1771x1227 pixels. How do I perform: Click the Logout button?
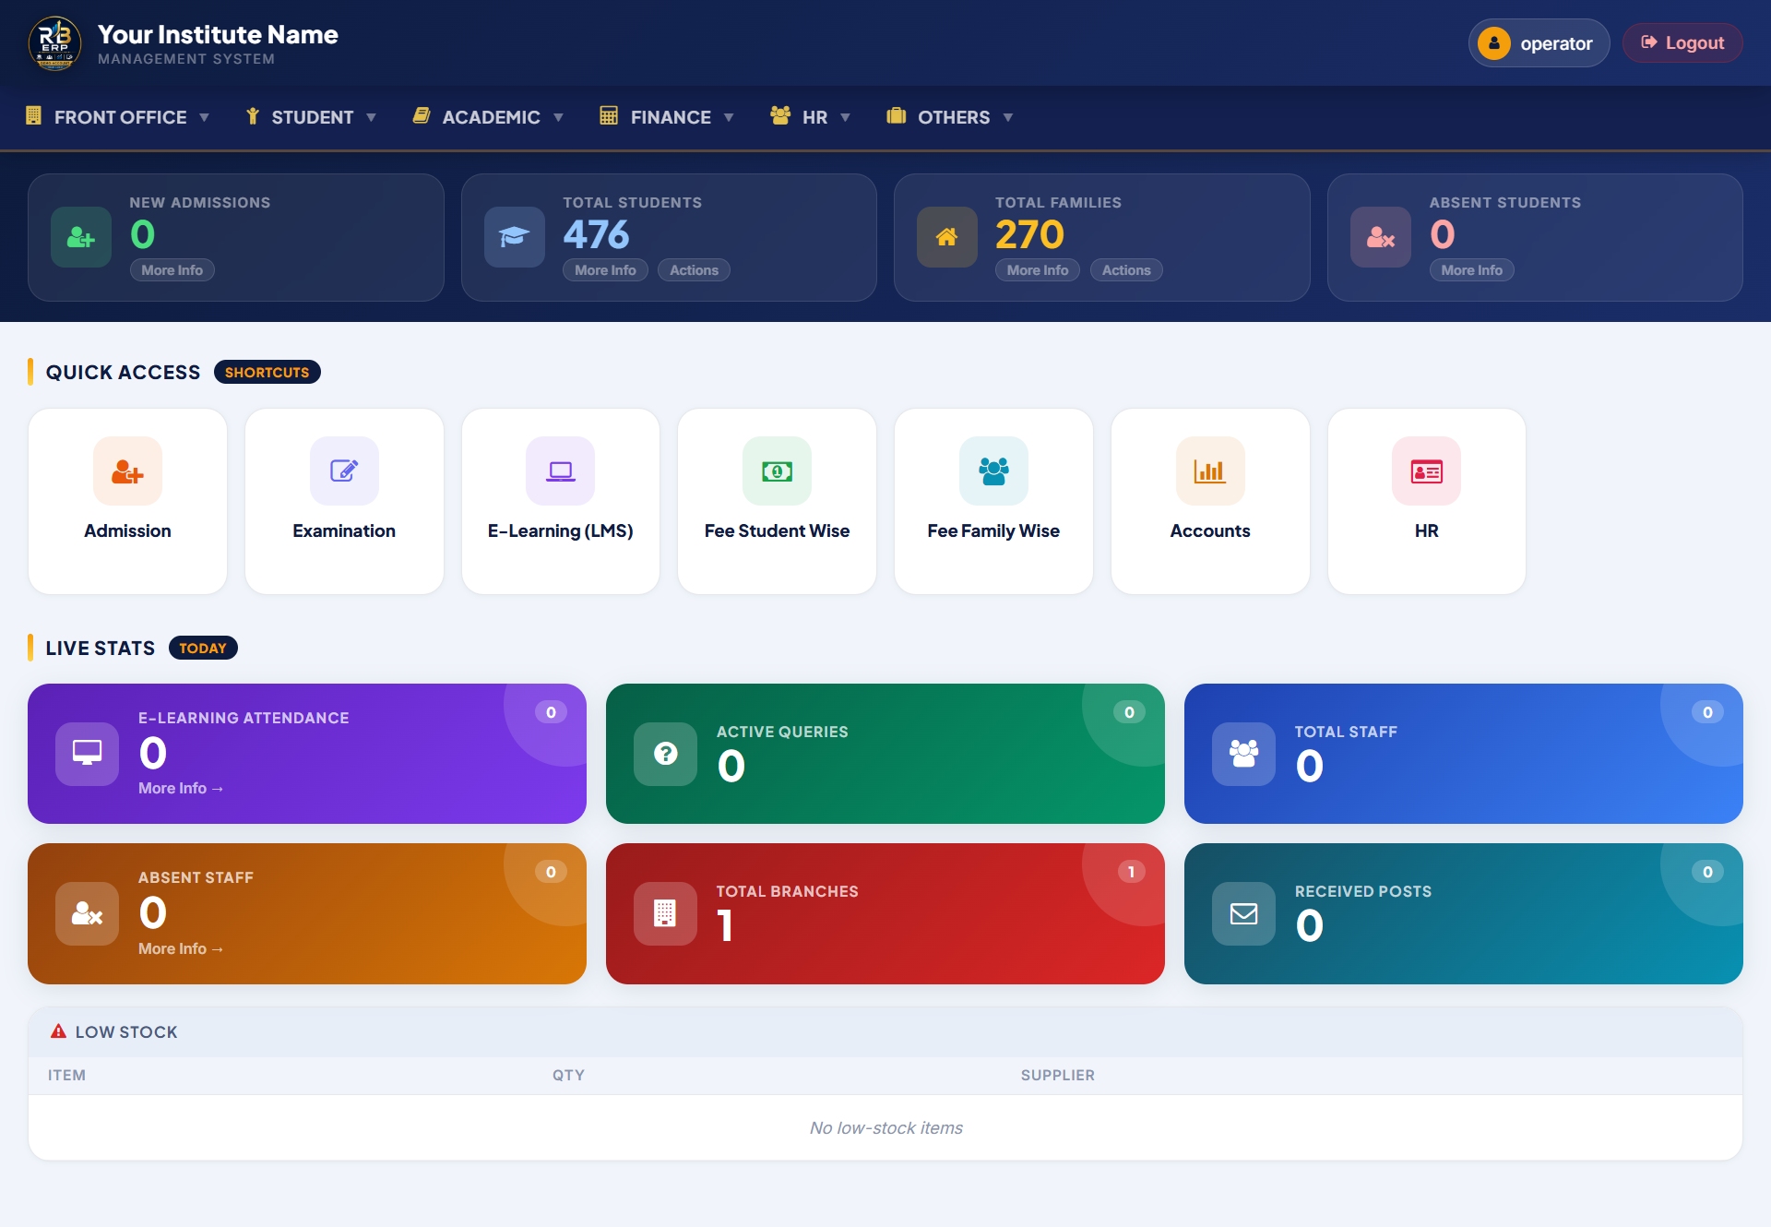tap(1682, 43)
